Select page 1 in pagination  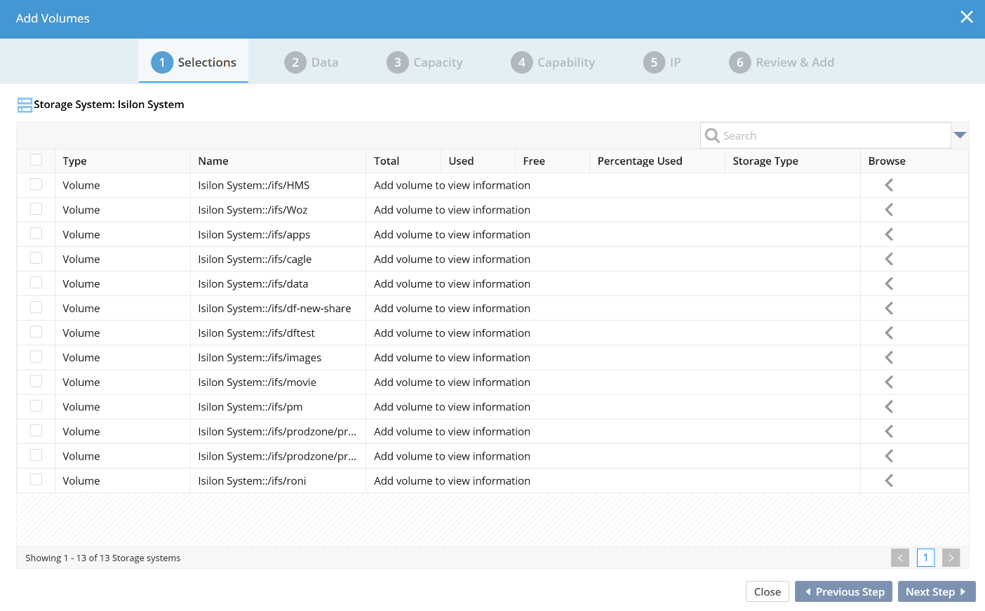(926, 558)
